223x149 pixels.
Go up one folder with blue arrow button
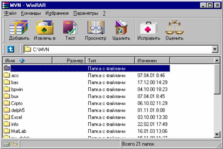point(11,49)
